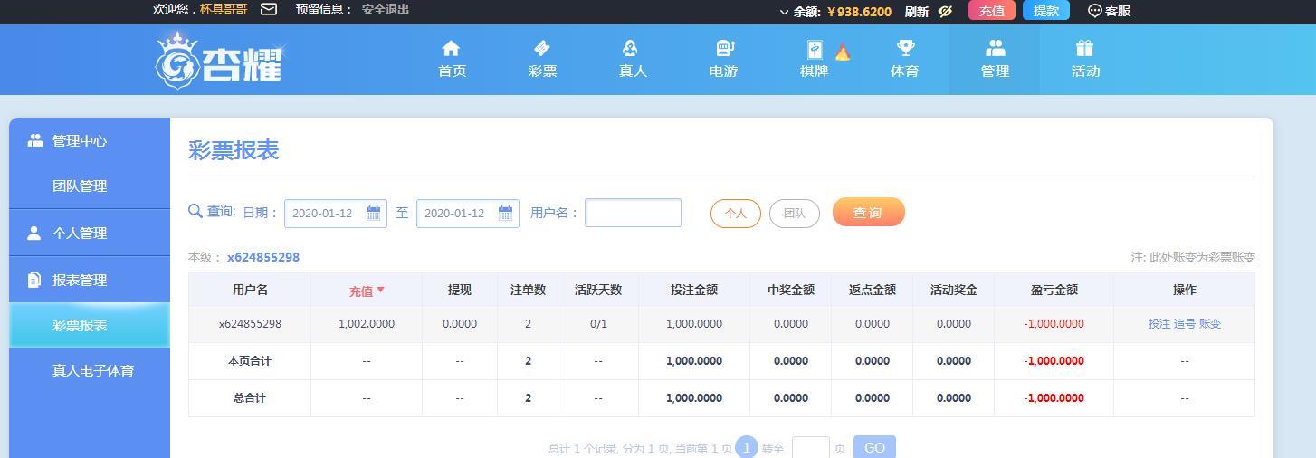Screen dimensions: 1316x458
Task: Expand the balance dropdown chevron
Action: pyautogui.click(x=784, y=12)
